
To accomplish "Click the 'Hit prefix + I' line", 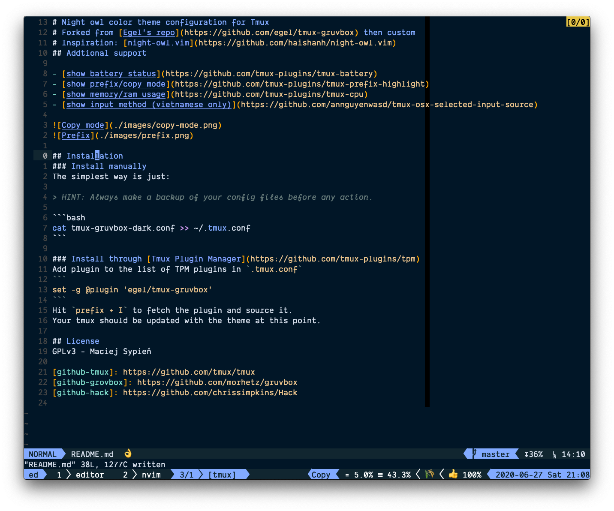I will 172,310.
